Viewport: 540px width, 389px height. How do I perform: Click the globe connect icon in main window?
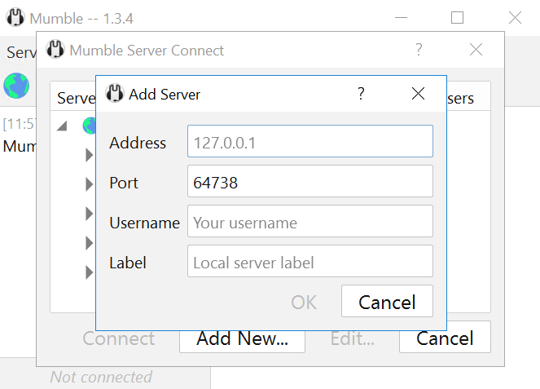tap(16, 86)
